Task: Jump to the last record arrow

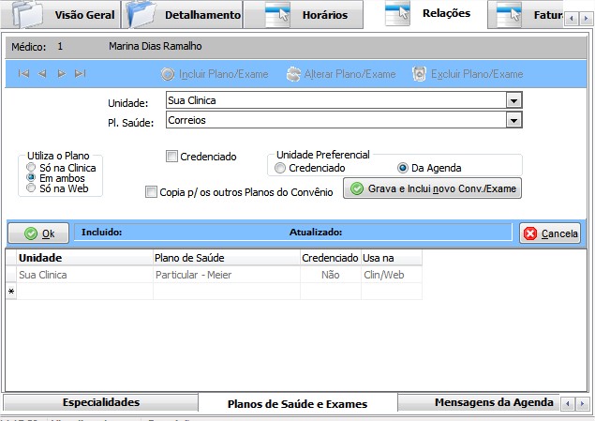Action: tap(80, 74)
